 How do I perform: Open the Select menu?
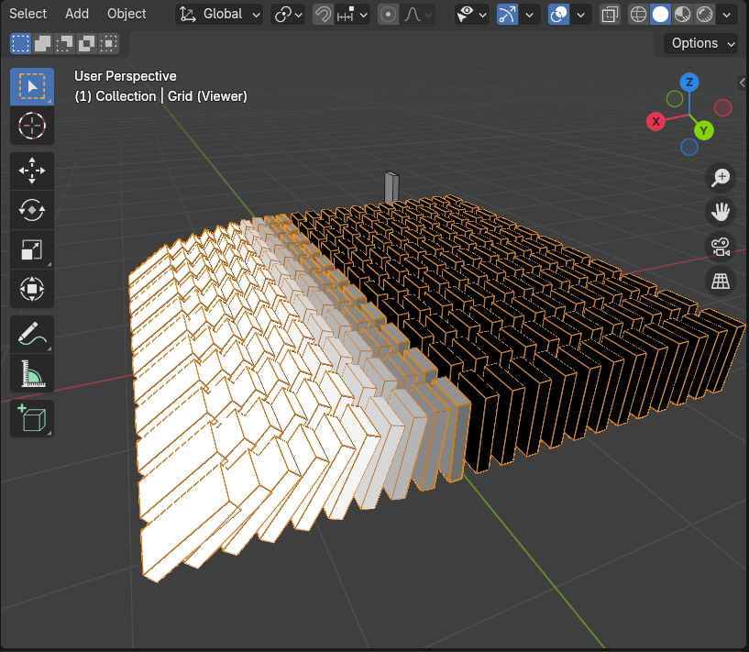click(28, 14)
